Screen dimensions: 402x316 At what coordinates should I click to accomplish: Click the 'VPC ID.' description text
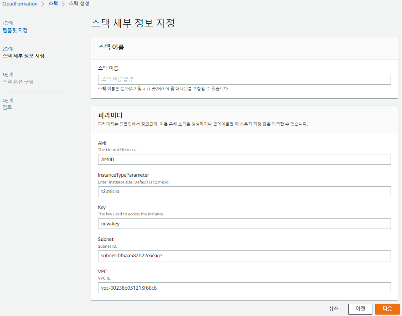pyautogui.click(x=105, y=278)
